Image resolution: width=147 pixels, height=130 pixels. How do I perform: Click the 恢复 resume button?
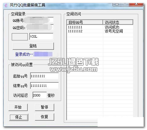[45, 117]
